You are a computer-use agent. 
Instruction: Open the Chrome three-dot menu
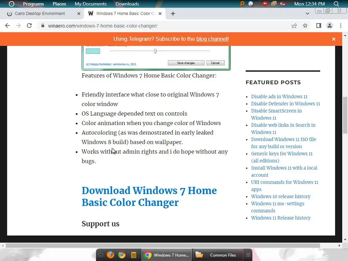click(341, 25)
